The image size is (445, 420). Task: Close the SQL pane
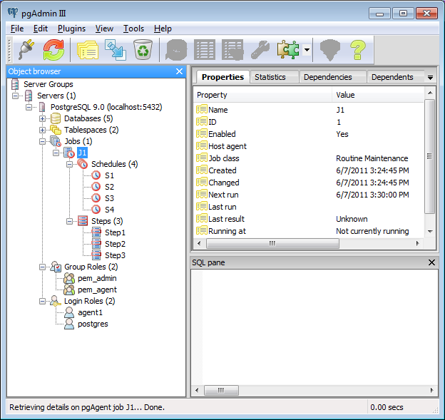point(431,262)
